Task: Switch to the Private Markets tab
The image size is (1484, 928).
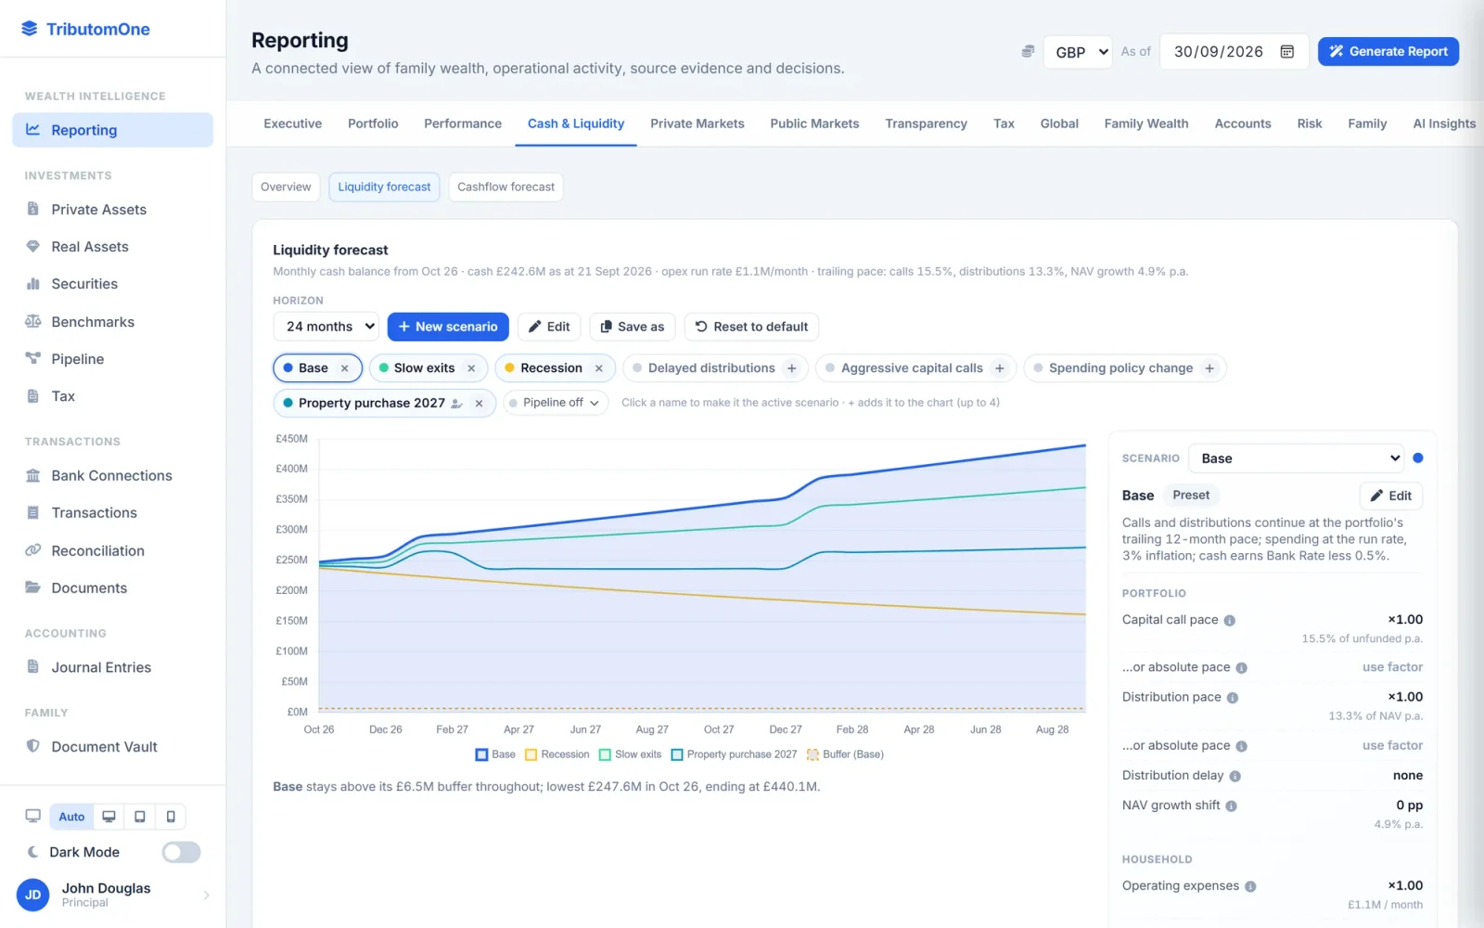Action: [x=697, y=123]
